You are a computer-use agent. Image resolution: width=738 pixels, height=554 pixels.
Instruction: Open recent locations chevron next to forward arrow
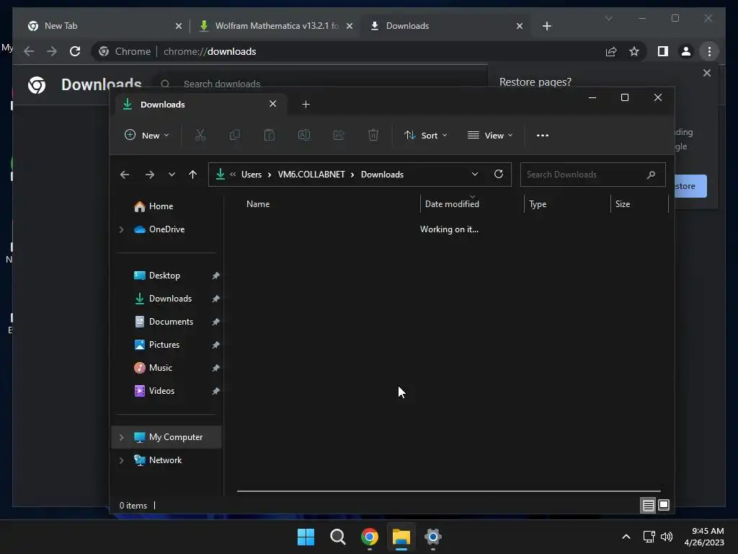coord(172,175)
